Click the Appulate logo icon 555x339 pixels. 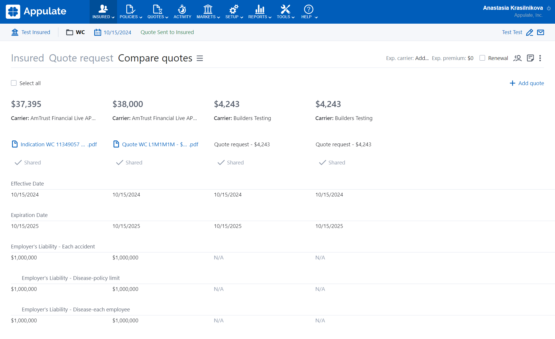tap(13, 12)
